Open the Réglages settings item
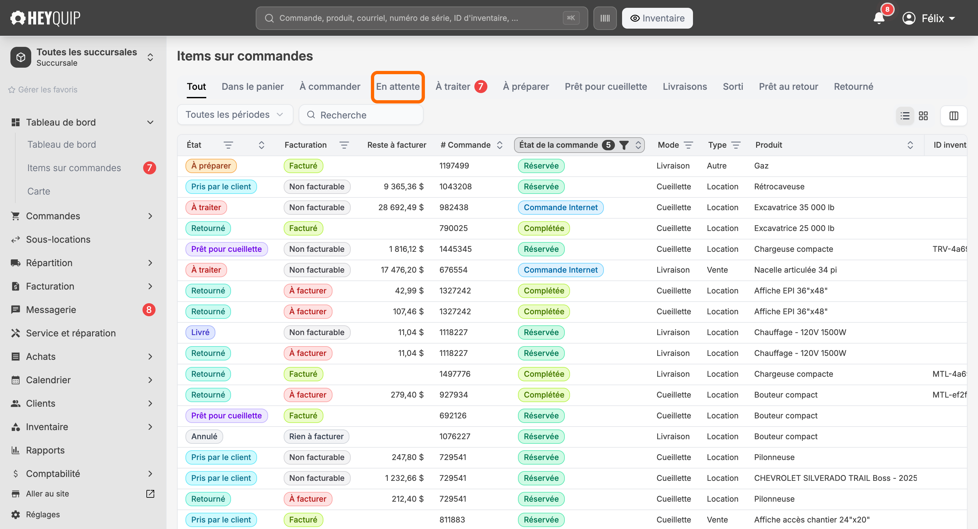This screenshot has width=978, height=529. click(x=43, y=514)
